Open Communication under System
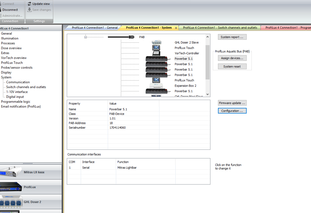 click(x=18, y=82)
